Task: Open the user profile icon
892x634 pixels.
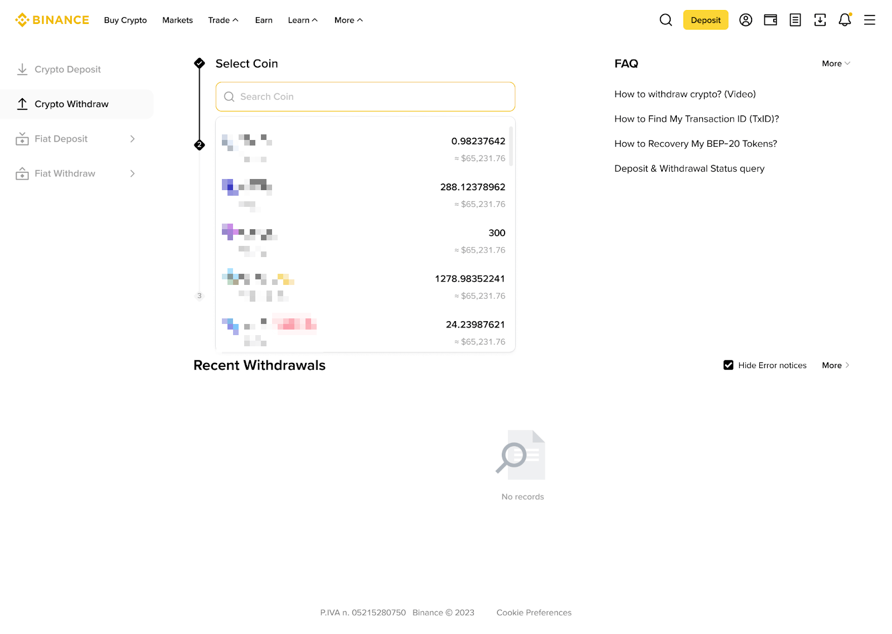Action: click(746, 20)
